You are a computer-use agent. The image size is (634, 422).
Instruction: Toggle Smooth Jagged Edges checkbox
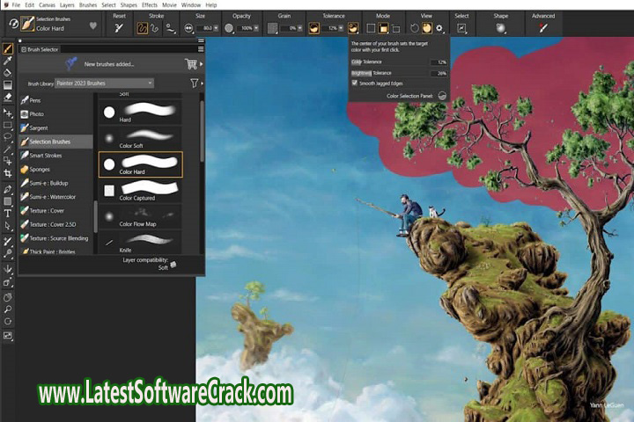point(355,84)
